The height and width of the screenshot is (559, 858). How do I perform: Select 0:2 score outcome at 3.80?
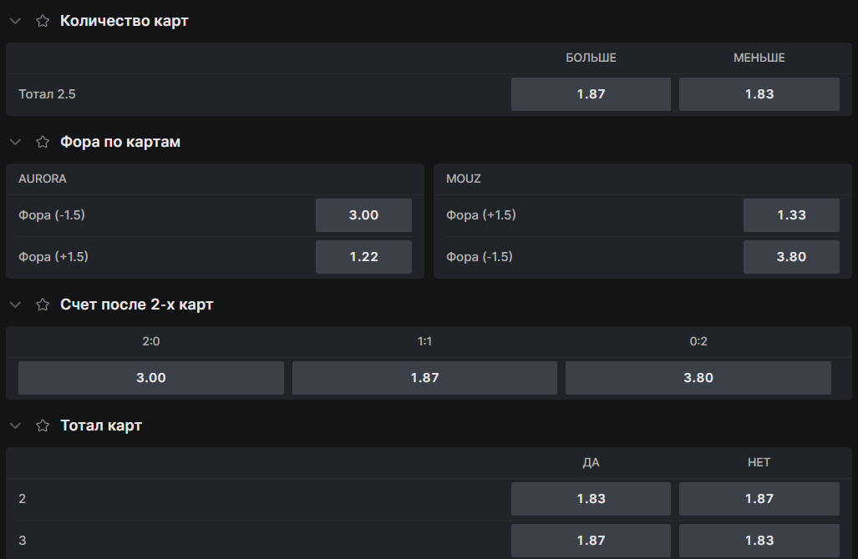tap(698, 378)
